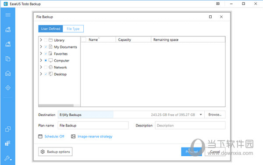The width and height of the screenshot is (263, 165).
Task: Click the Disk/Partition Backup sidebar icon
Action: (8, 29)
